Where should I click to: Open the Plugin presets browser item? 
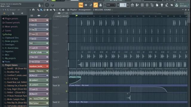tap(10, 19)
